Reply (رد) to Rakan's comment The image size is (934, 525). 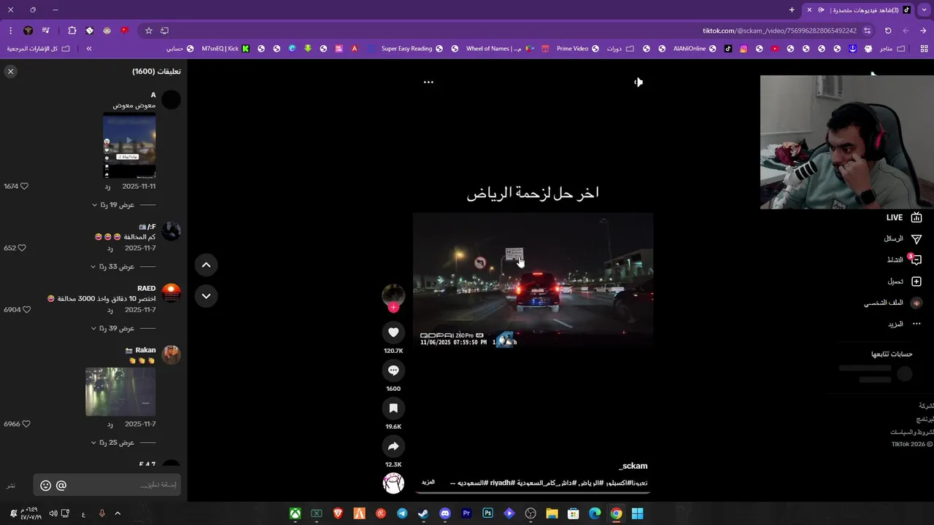pyautogui.click(x=110, y=424)
